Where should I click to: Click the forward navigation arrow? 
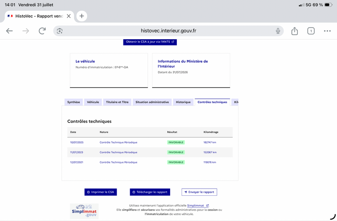pos(26,31)
